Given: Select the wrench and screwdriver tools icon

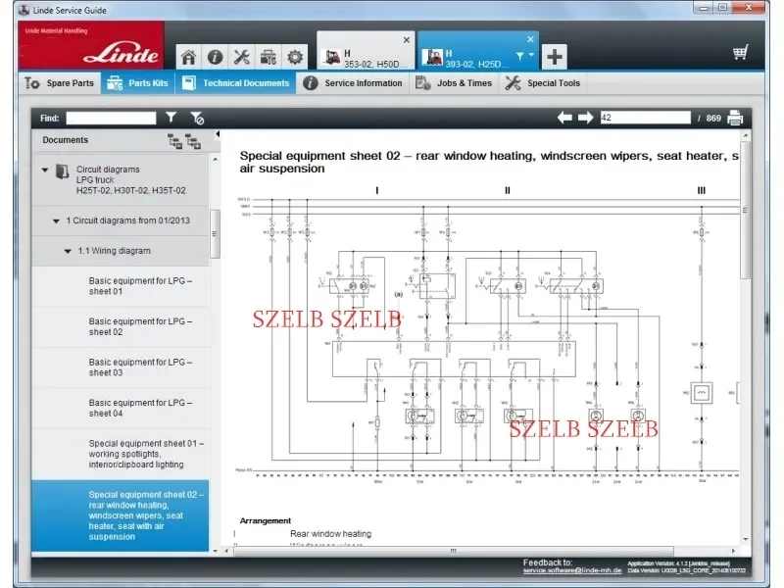Looking at the screenshot, I should [241, 58].
